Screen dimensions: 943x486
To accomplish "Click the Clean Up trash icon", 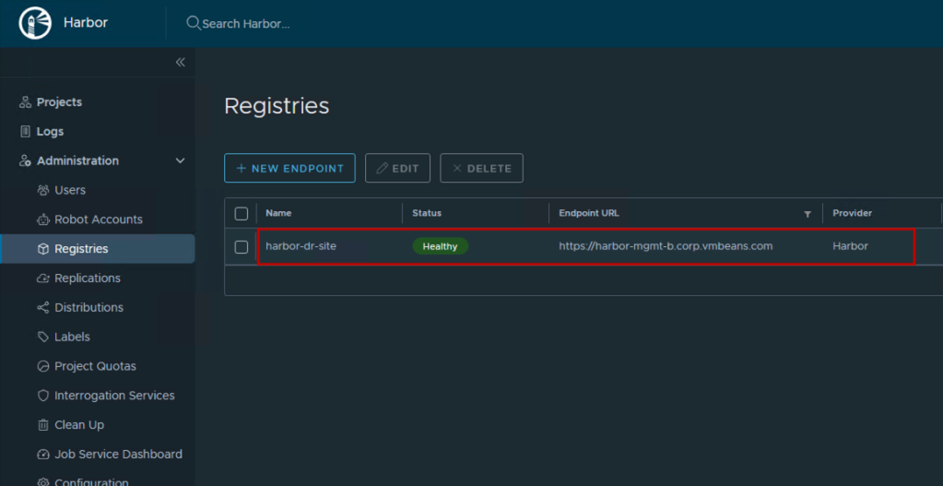I will [x=43, y=425].
